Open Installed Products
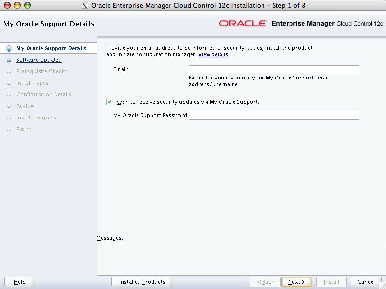The height and width of the screenshot is (289, 386). [142, 282]
